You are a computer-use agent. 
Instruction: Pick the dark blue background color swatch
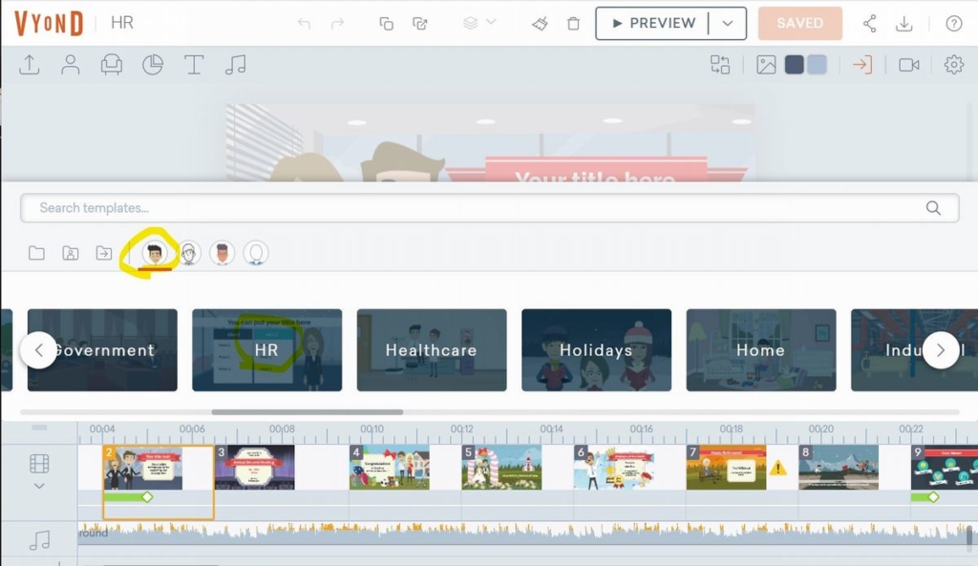click(794, 65)
